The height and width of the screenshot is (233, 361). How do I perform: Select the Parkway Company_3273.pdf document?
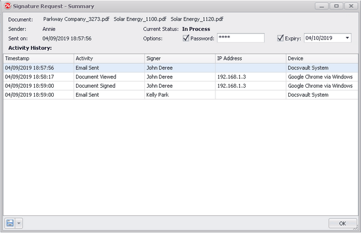coord(76,20)
